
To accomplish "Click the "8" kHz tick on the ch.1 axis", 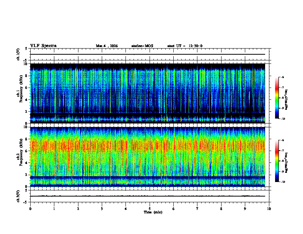I will 27,76.
